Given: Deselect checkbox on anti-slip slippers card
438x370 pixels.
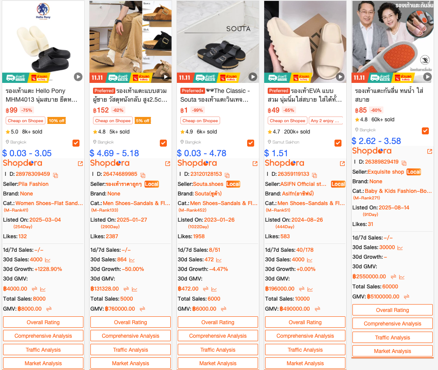Looking at the screenshot, I should (x=425, y=131).
